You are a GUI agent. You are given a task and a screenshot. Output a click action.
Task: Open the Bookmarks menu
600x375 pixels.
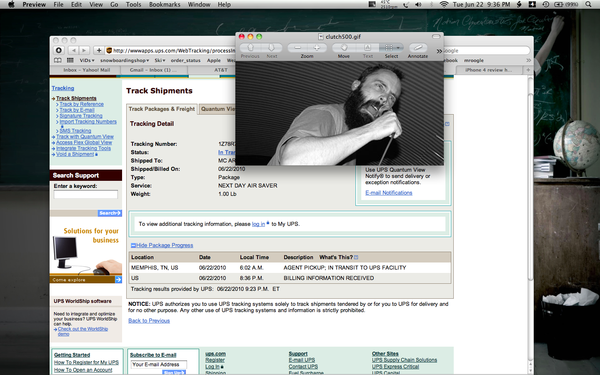165,5
